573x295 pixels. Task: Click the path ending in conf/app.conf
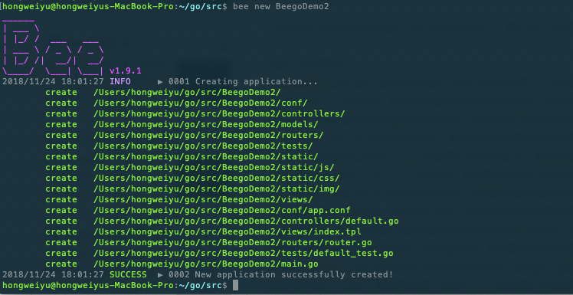(222, 210)
